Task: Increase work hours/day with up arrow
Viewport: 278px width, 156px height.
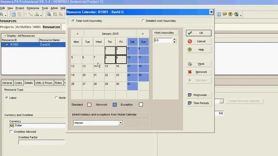Action: click(x=175, y=39)
